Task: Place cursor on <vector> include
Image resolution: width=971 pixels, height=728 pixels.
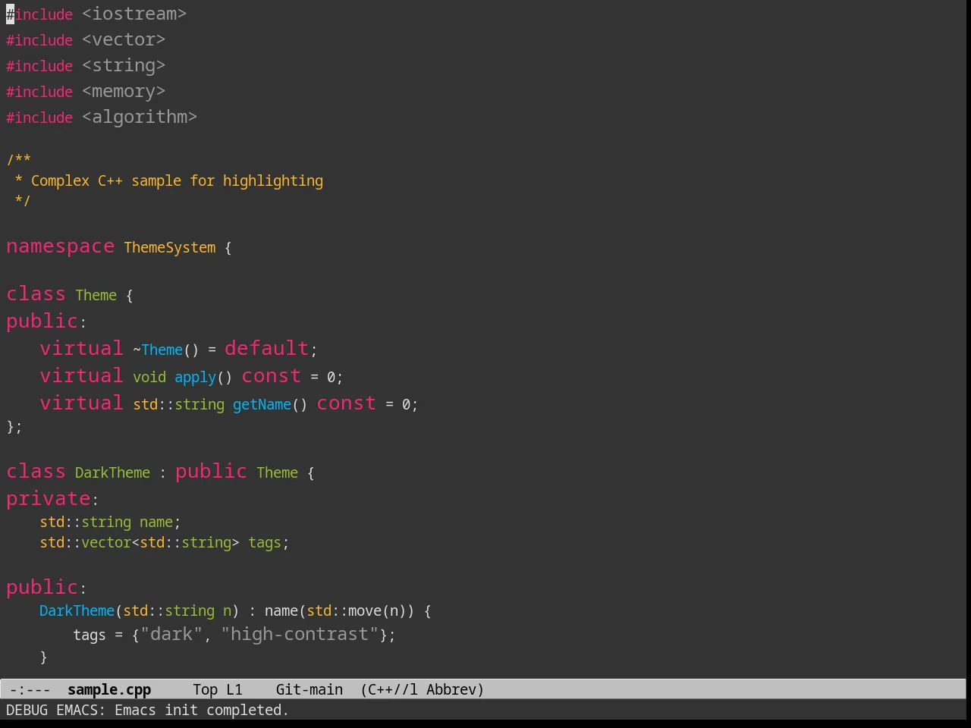Action: 124,39
